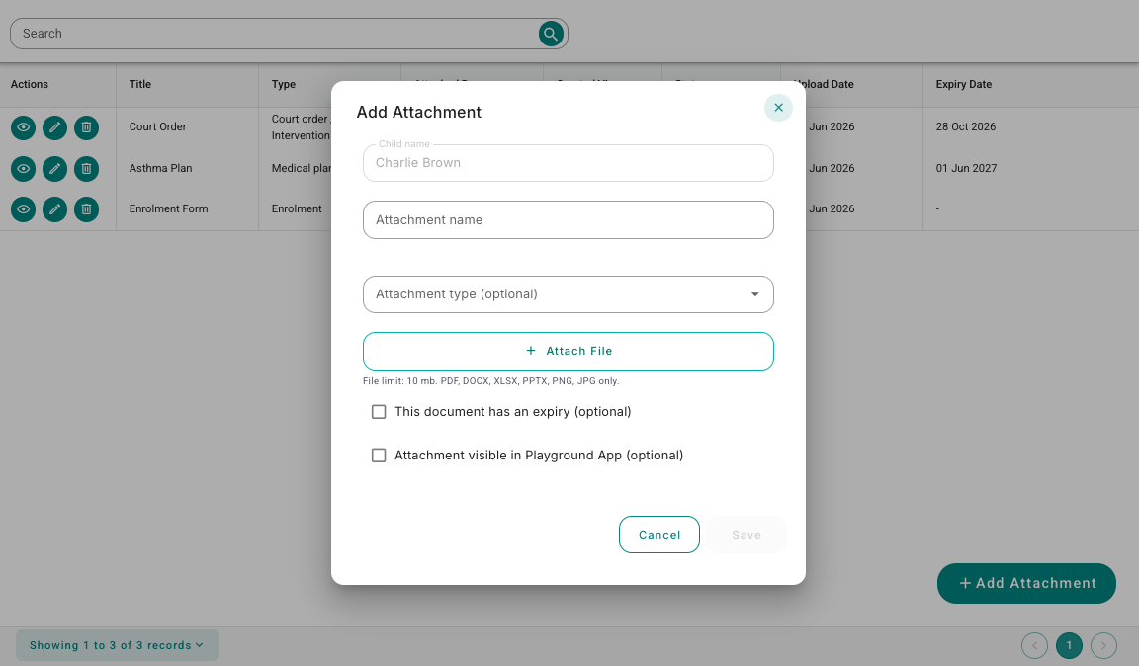1139x666 pixels.
Task: Click the Attach File button
Action: [569, 352]
